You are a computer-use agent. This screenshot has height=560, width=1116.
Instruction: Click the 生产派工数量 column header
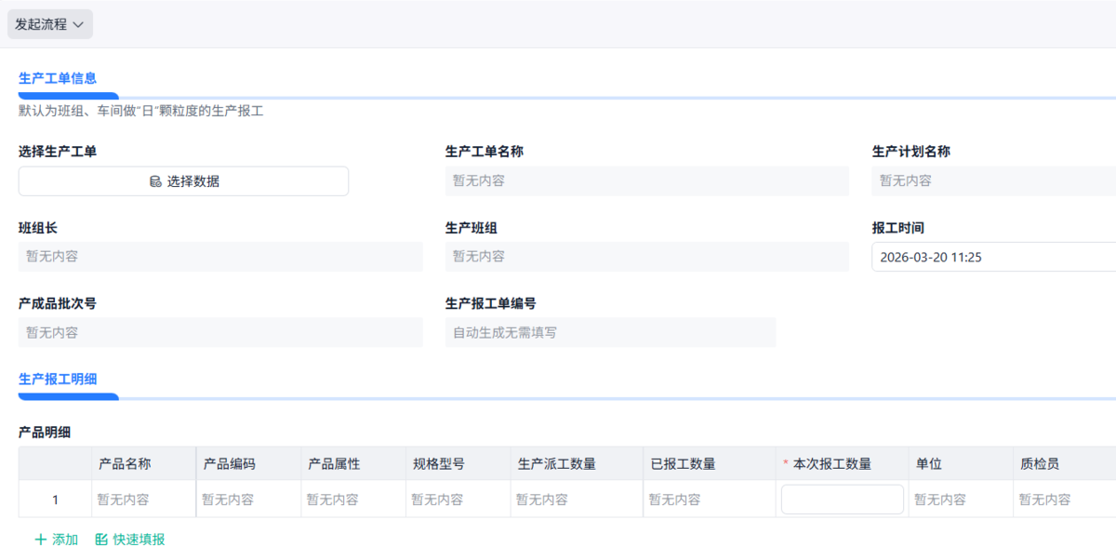pyautogui.click(x=557, y=464)
